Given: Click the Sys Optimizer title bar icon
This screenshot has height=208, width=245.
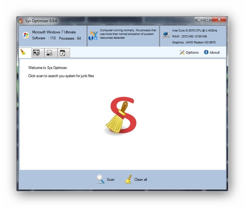Looking at the screenshot, I should point(21,21).
